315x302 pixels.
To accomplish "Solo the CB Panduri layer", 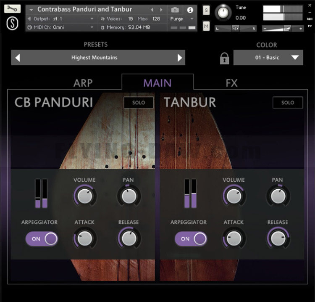I will (139, 103).
